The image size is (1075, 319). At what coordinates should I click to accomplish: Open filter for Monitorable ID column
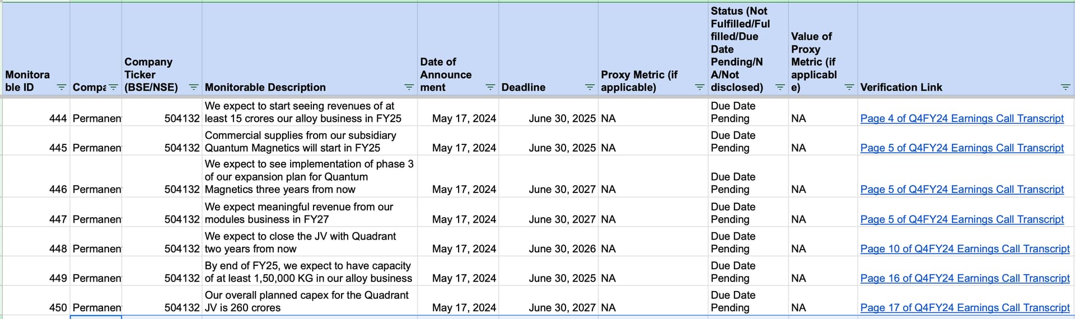click(62, 87)
